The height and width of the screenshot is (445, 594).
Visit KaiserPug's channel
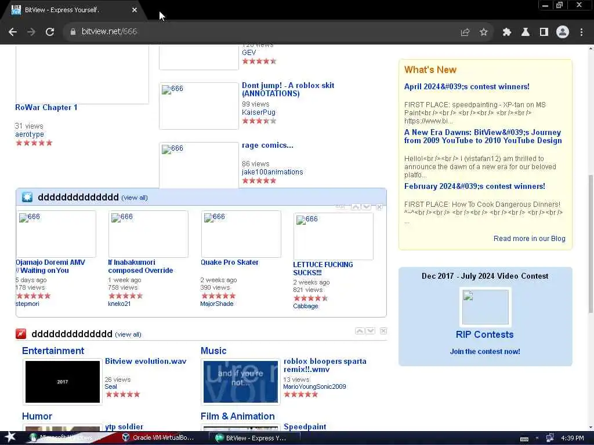[x=259, y=112]
